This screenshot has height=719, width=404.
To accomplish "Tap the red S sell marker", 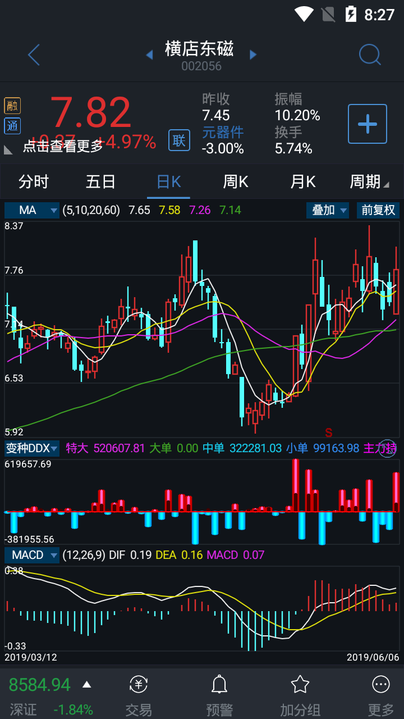I will (329, 433).
